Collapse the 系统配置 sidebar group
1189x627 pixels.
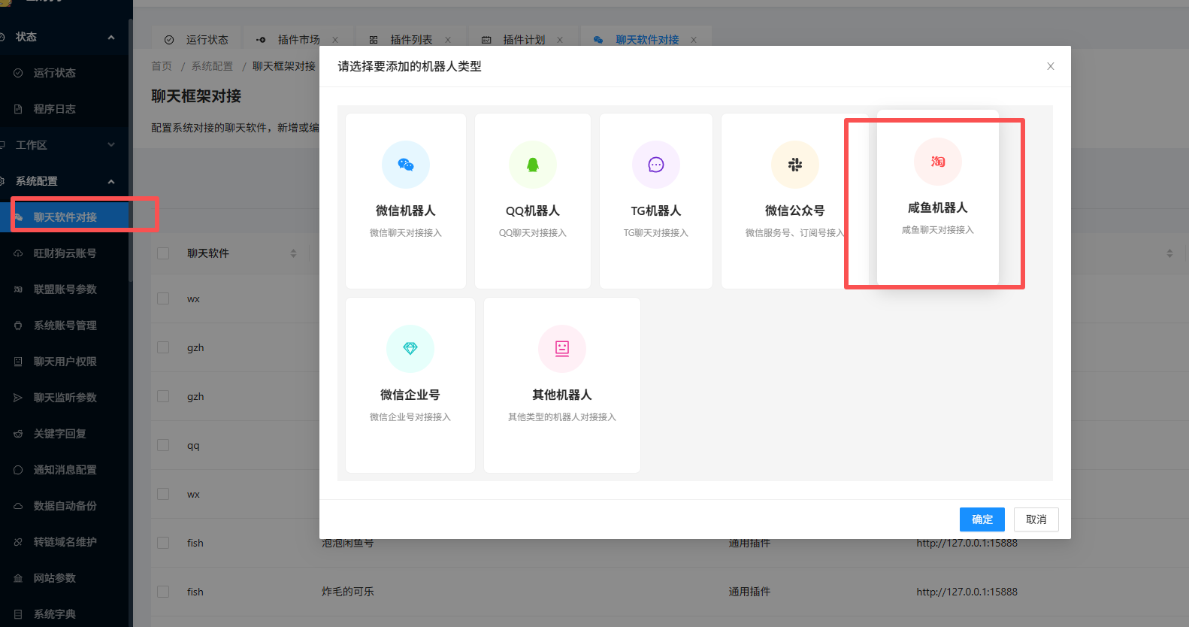111,181
